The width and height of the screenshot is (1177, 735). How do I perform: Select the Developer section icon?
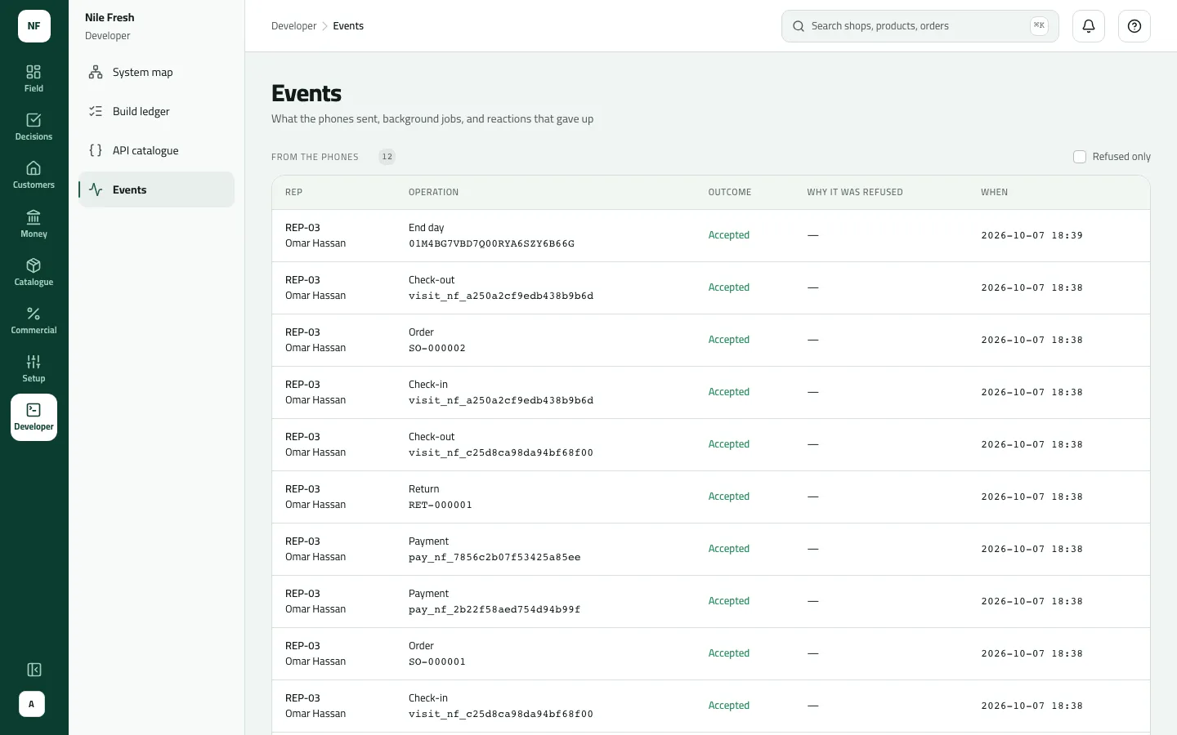34,417
